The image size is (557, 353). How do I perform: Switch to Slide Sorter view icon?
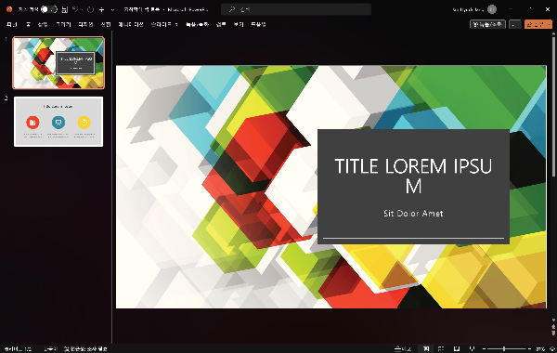click(441, 349)
